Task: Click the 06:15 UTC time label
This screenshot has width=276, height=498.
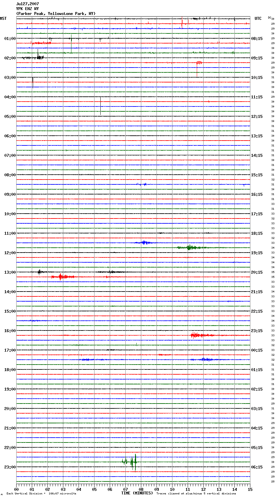Action: point(257,467)
